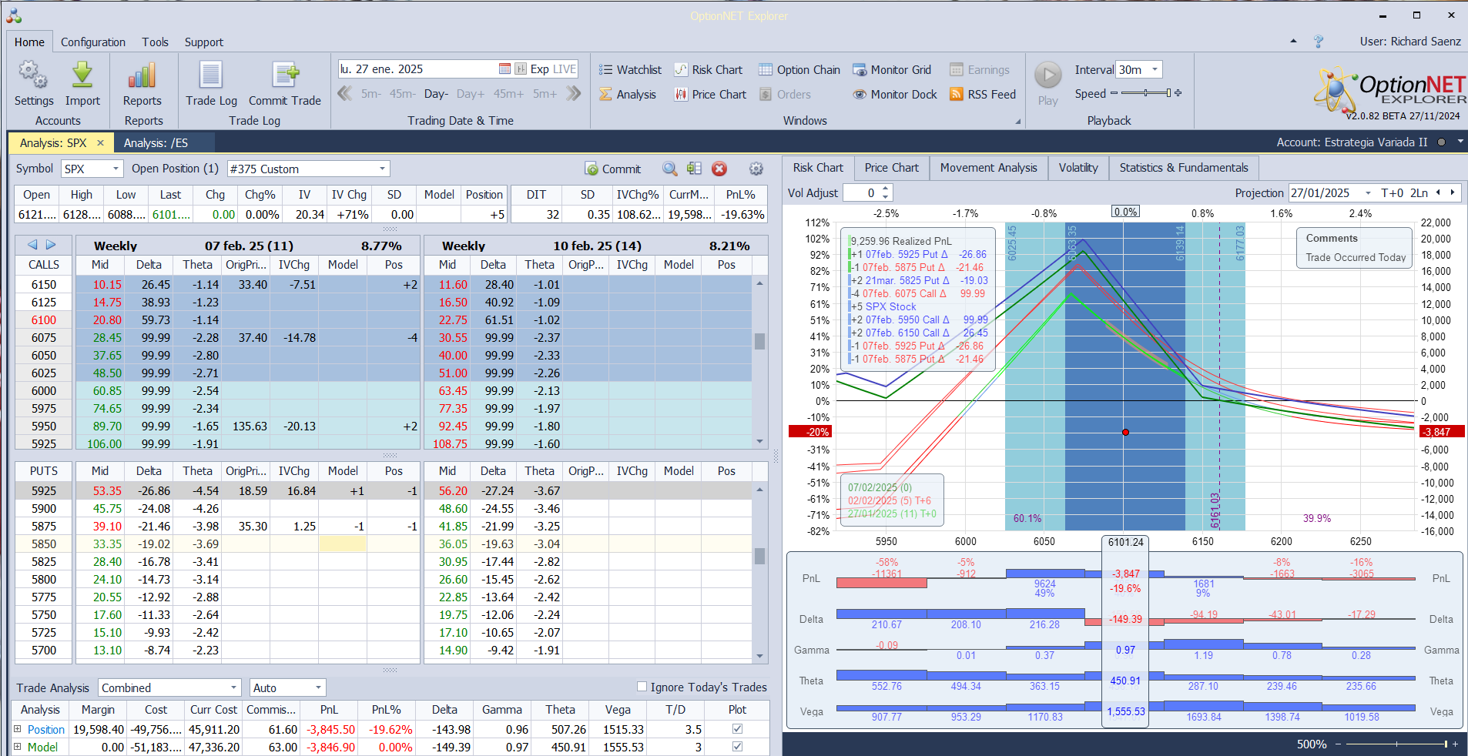1468x756 pixels.
Task: Toggle Plot checkbox for the Model row
Action: [x=737, y=747]
